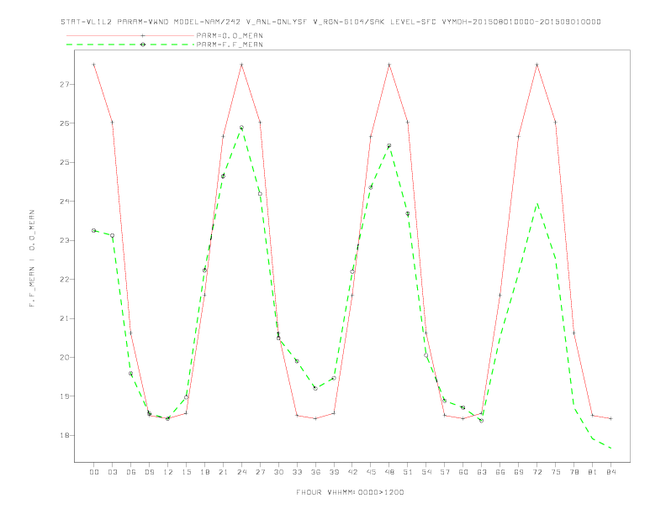Screen dimensions: 666x514
Task: Click x-axis tick label 78
Action: [573, 472]
